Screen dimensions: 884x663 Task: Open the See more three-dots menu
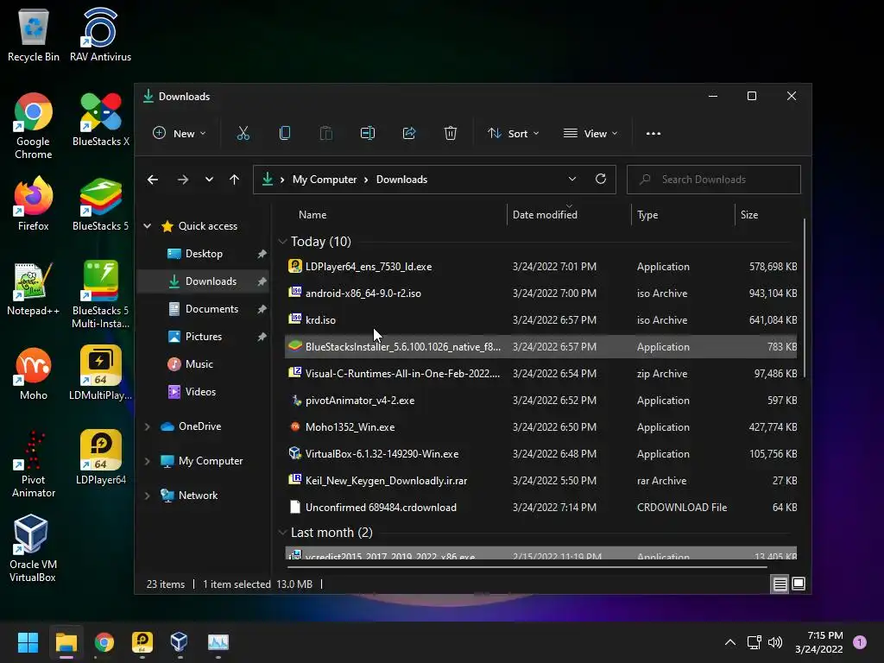(x=654, y=134)
